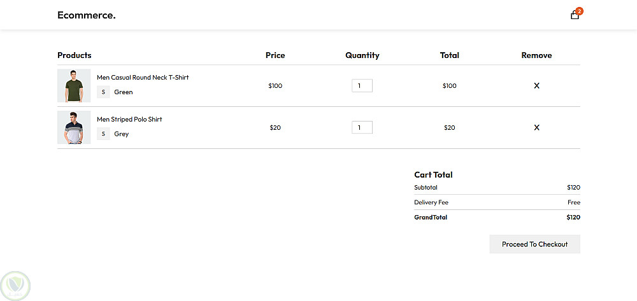Select the green T-shirt product thumbnail
The image size is (637, 301).
click(74, 86)
